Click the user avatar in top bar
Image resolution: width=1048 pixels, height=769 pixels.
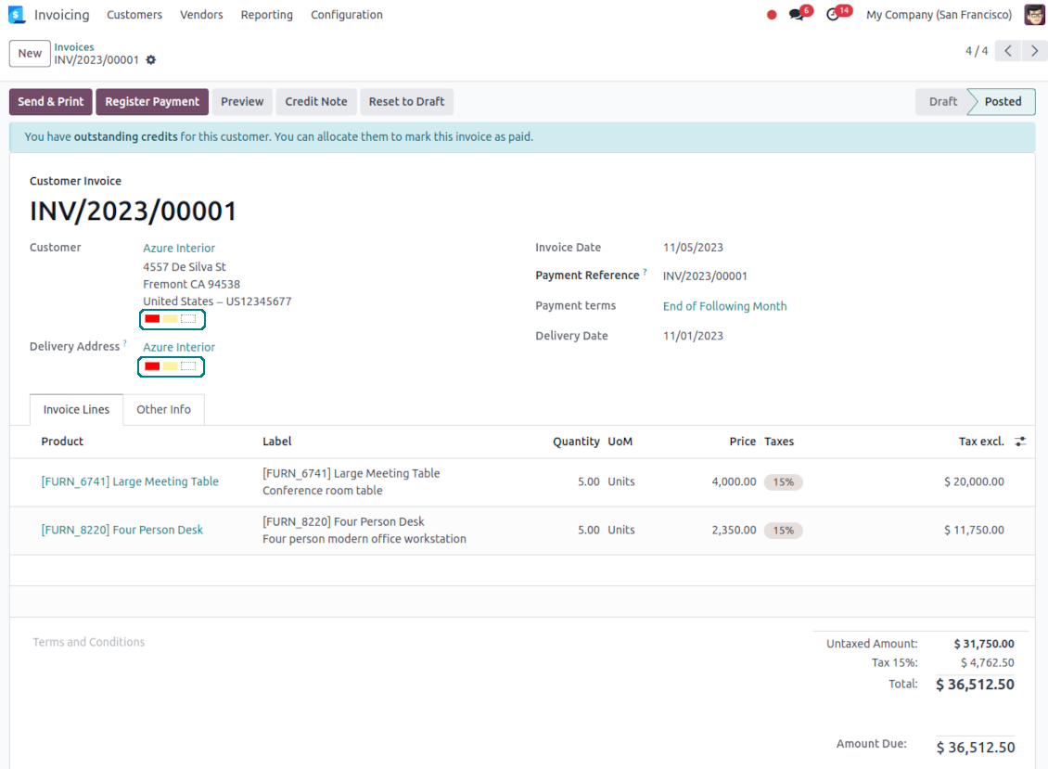[1034, 15]
